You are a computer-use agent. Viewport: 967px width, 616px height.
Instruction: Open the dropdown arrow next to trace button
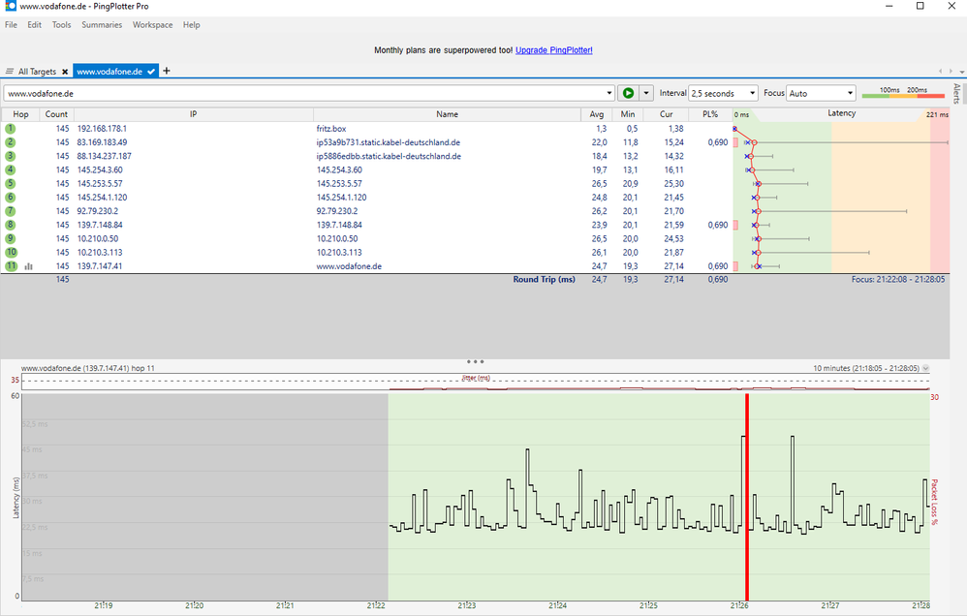(x=646, y=93)
